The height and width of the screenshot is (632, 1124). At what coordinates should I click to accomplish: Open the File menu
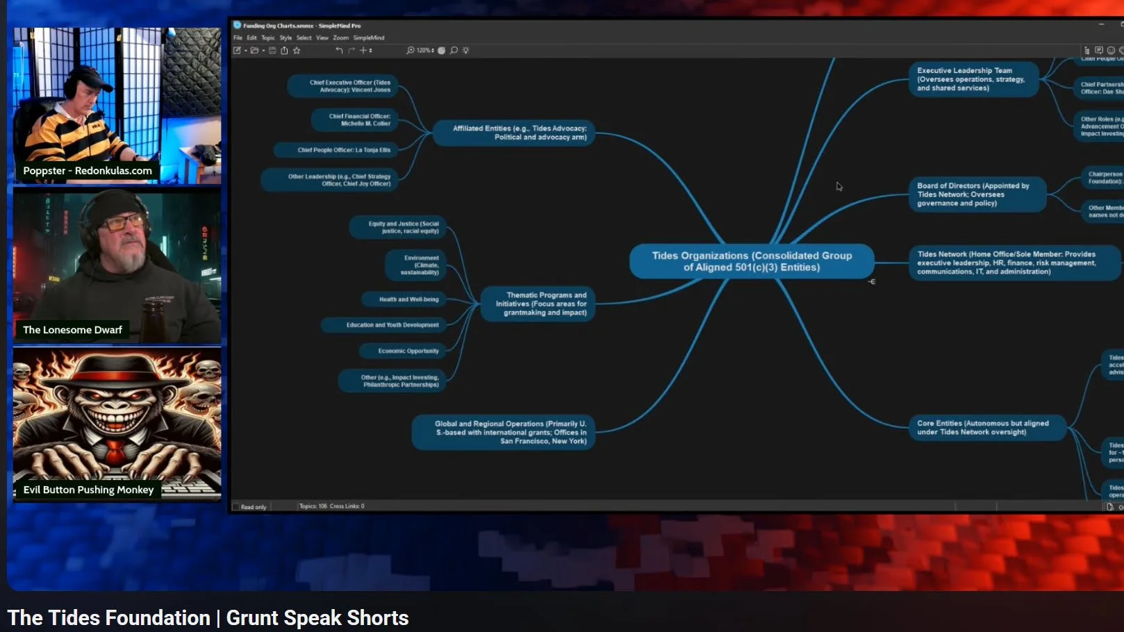pyautogui.click(x=238, y=38)
